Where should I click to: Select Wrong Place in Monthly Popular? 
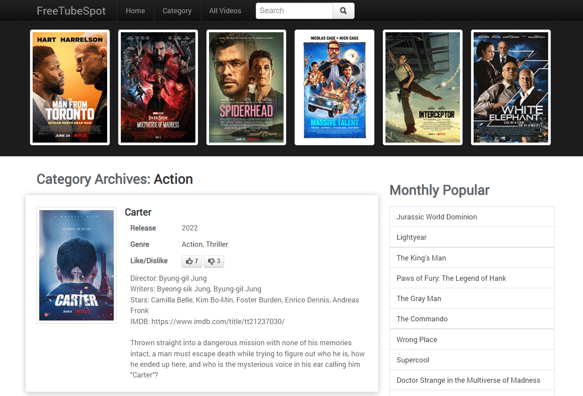(x=472, y=339)
